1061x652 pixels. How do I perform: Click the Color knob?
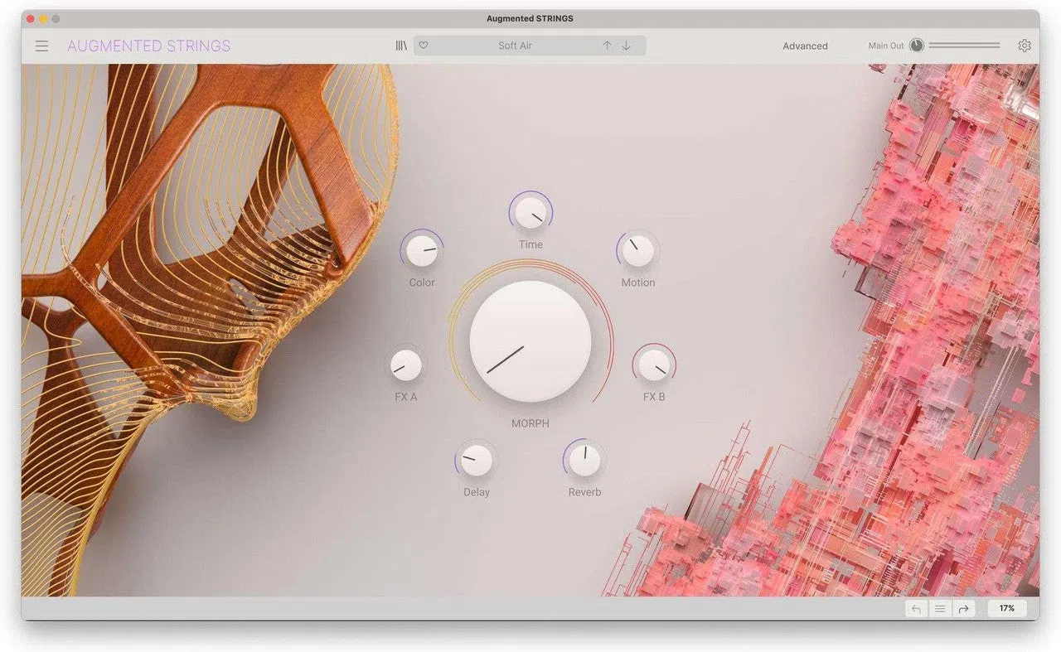pyautogui.click(x=422, y=251)
